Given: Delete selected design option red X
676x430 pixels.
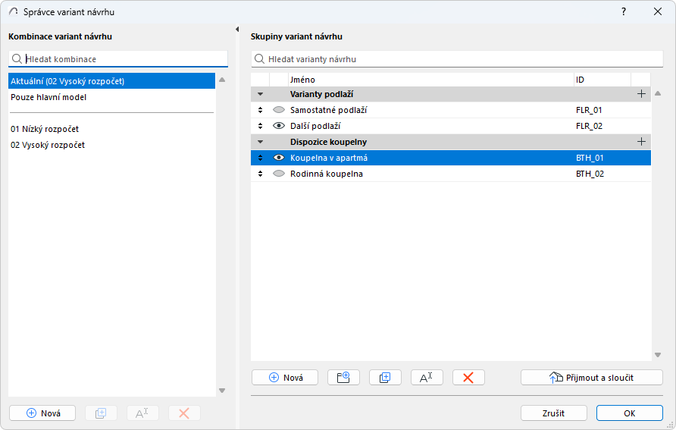Looking at the screenshot, I should click(x=468, y=378).
